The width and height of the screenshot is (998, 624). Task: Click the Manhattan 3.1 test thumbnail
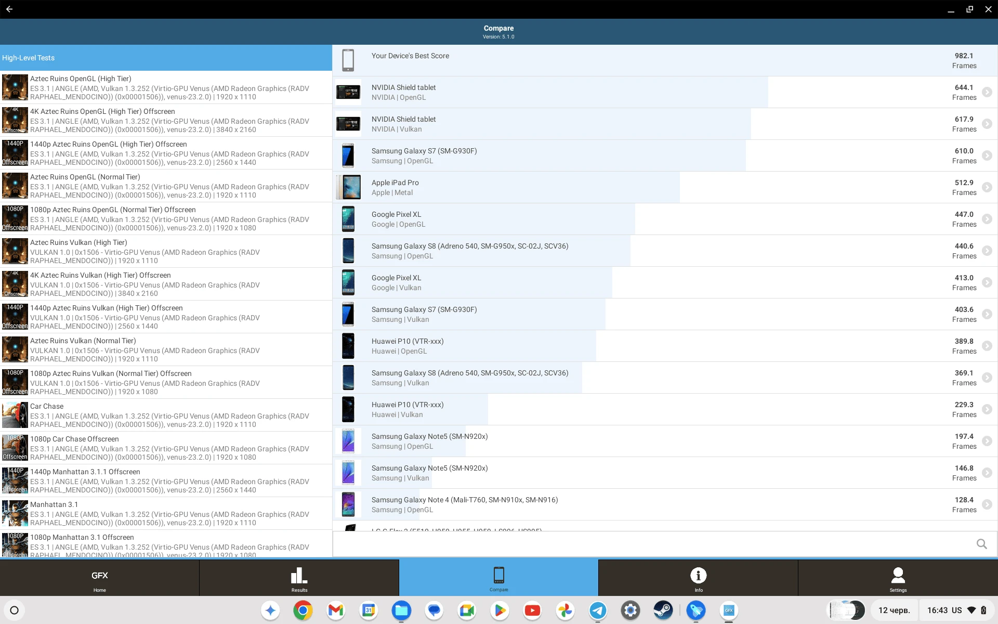click(x=15, y=513)
